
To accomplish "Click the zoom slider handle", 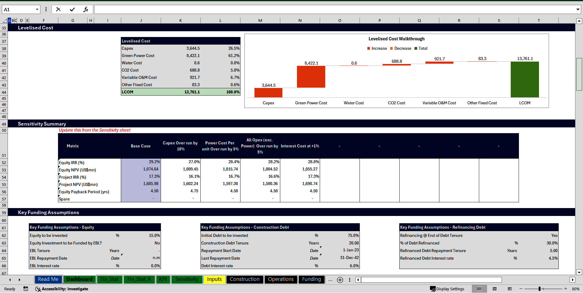I will (x=540, y=289).
